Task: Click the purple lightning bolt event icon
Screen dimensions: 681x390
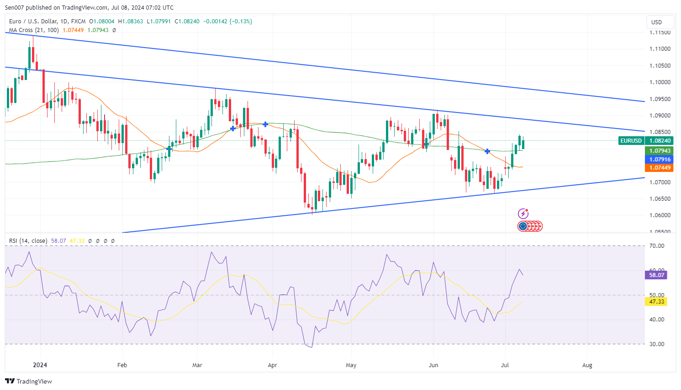Action: pyautogui.click(x=523, y=214)
